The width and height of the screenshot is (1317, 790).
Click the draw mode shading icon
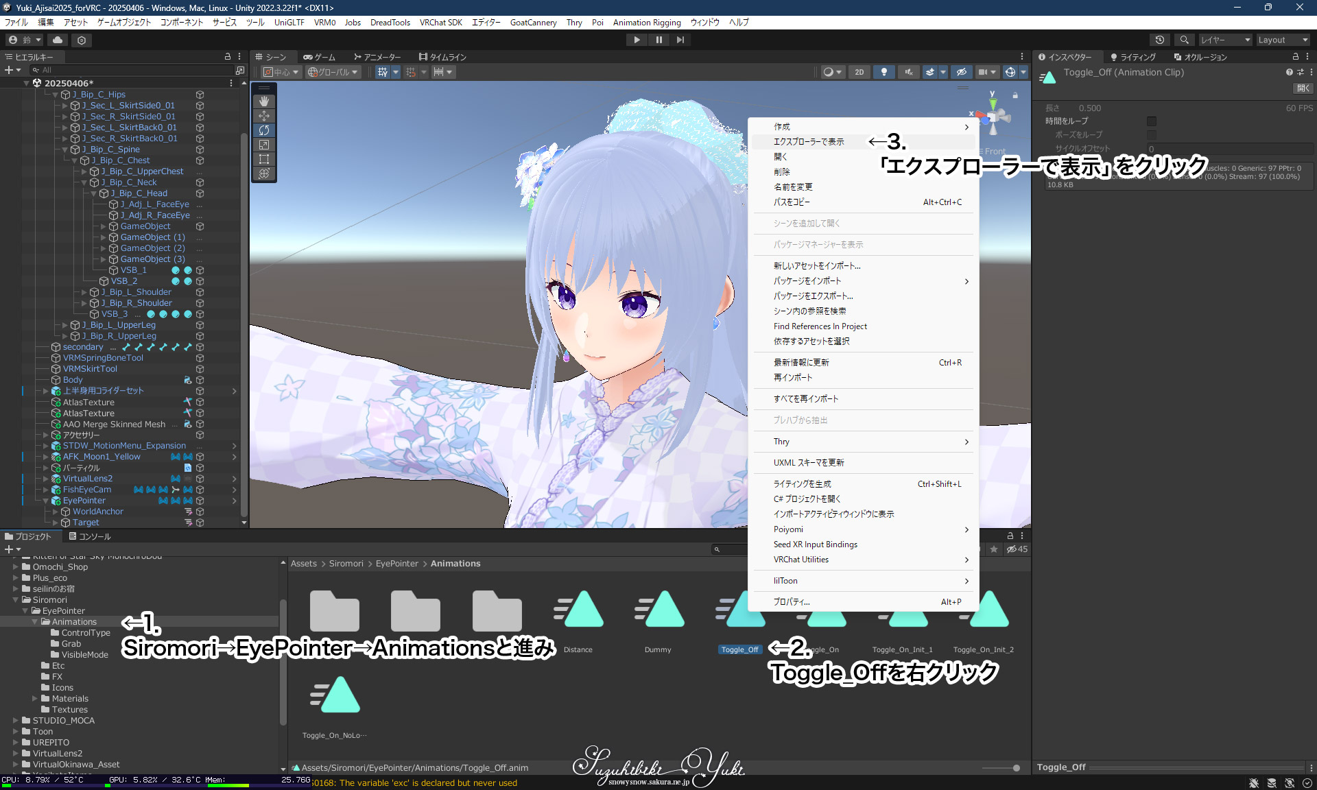(x=832, y=72)
